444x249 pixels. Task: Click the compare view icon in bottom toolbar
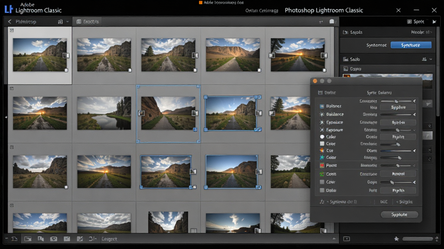pos(41,239)
